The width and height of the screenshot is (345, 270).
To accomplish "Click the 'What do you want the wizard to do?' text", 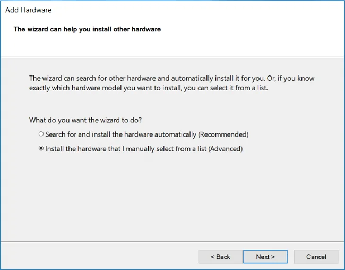I will (85, 120).
